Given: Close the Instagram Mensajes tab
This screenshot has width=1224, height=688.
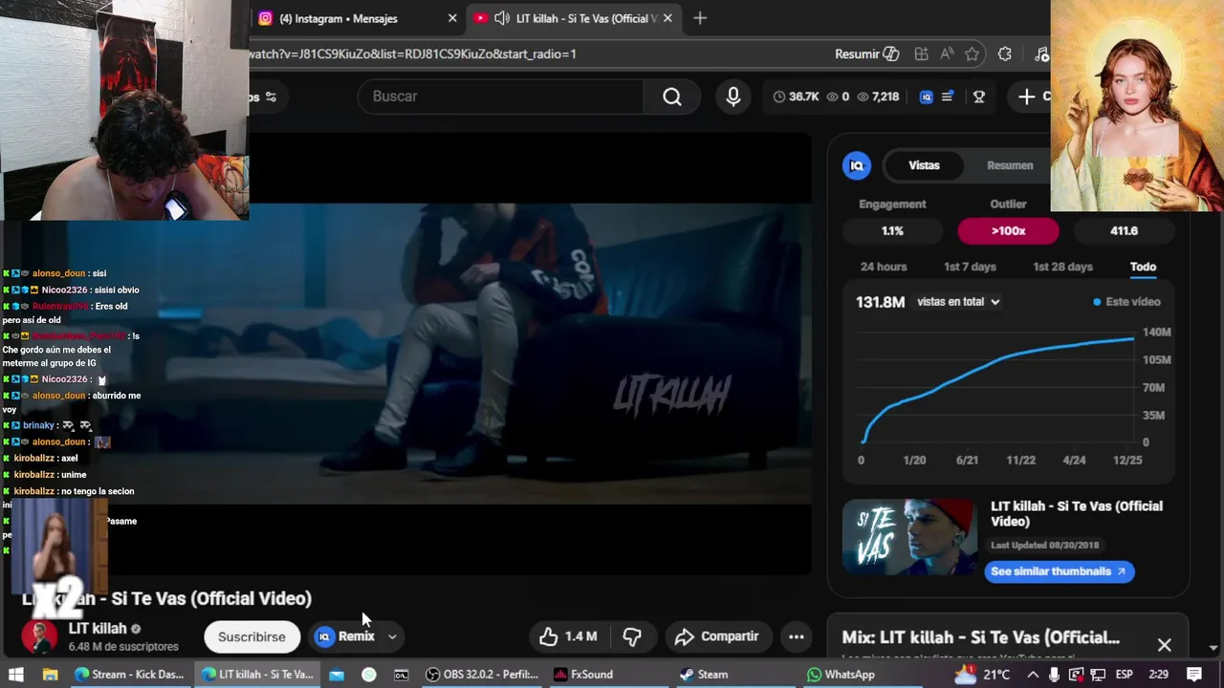Looking at the screenshot, I should 452,18.
